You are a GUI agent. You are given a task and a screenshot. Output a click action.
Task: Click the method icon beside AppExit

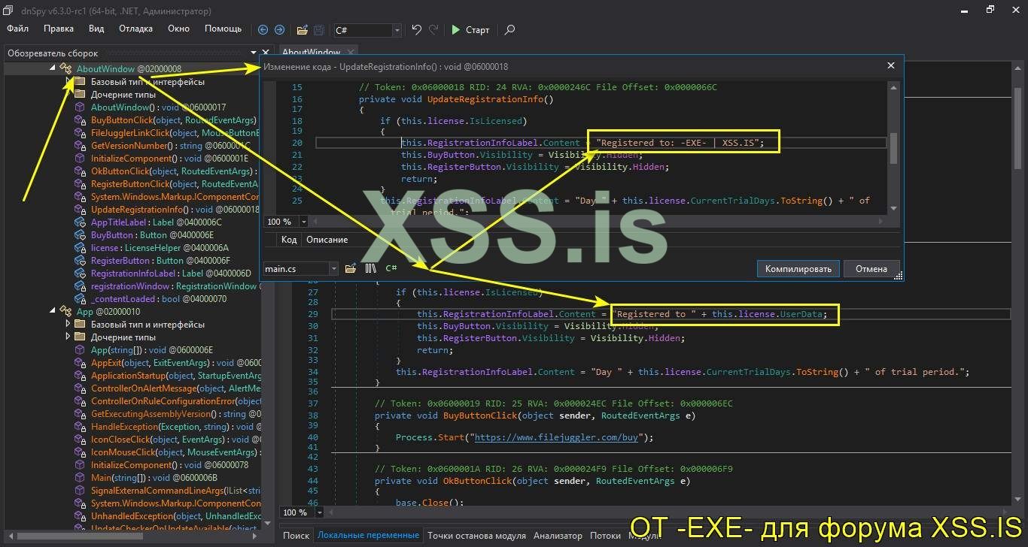(80, 363)
